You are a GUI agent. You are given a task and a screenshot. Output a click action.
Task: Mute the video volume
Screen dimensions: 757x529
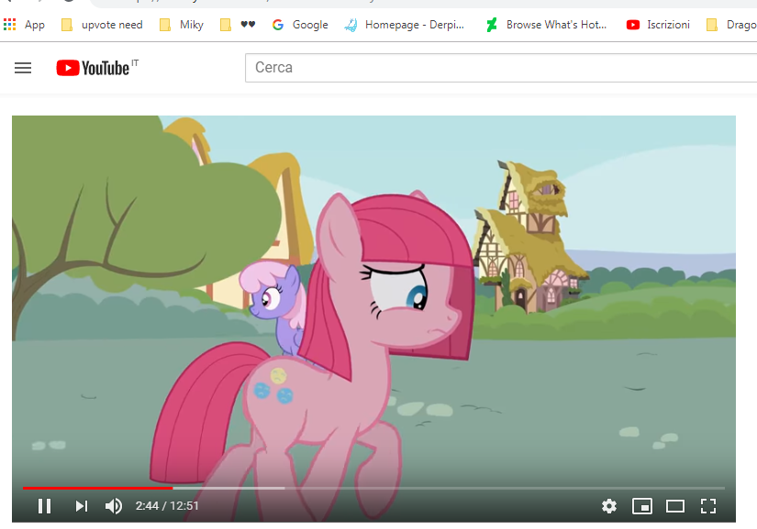[114, 506]
